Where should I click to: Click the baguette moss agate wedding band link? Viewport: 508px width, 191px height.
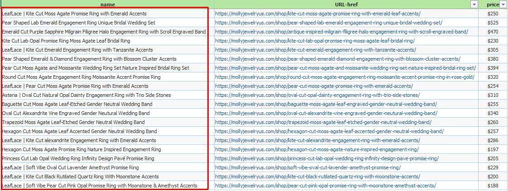click(326, 104)
